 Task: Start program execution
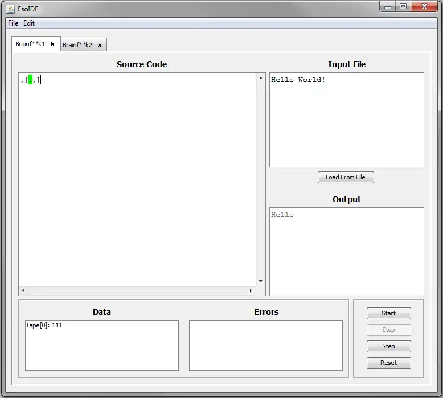388,313
